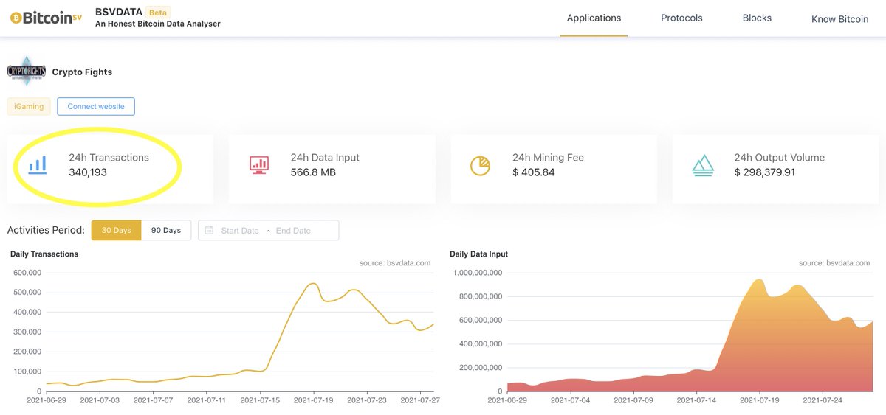
Task: Select the blue bar chart transactions icon
Action: (x=38, y=164)
